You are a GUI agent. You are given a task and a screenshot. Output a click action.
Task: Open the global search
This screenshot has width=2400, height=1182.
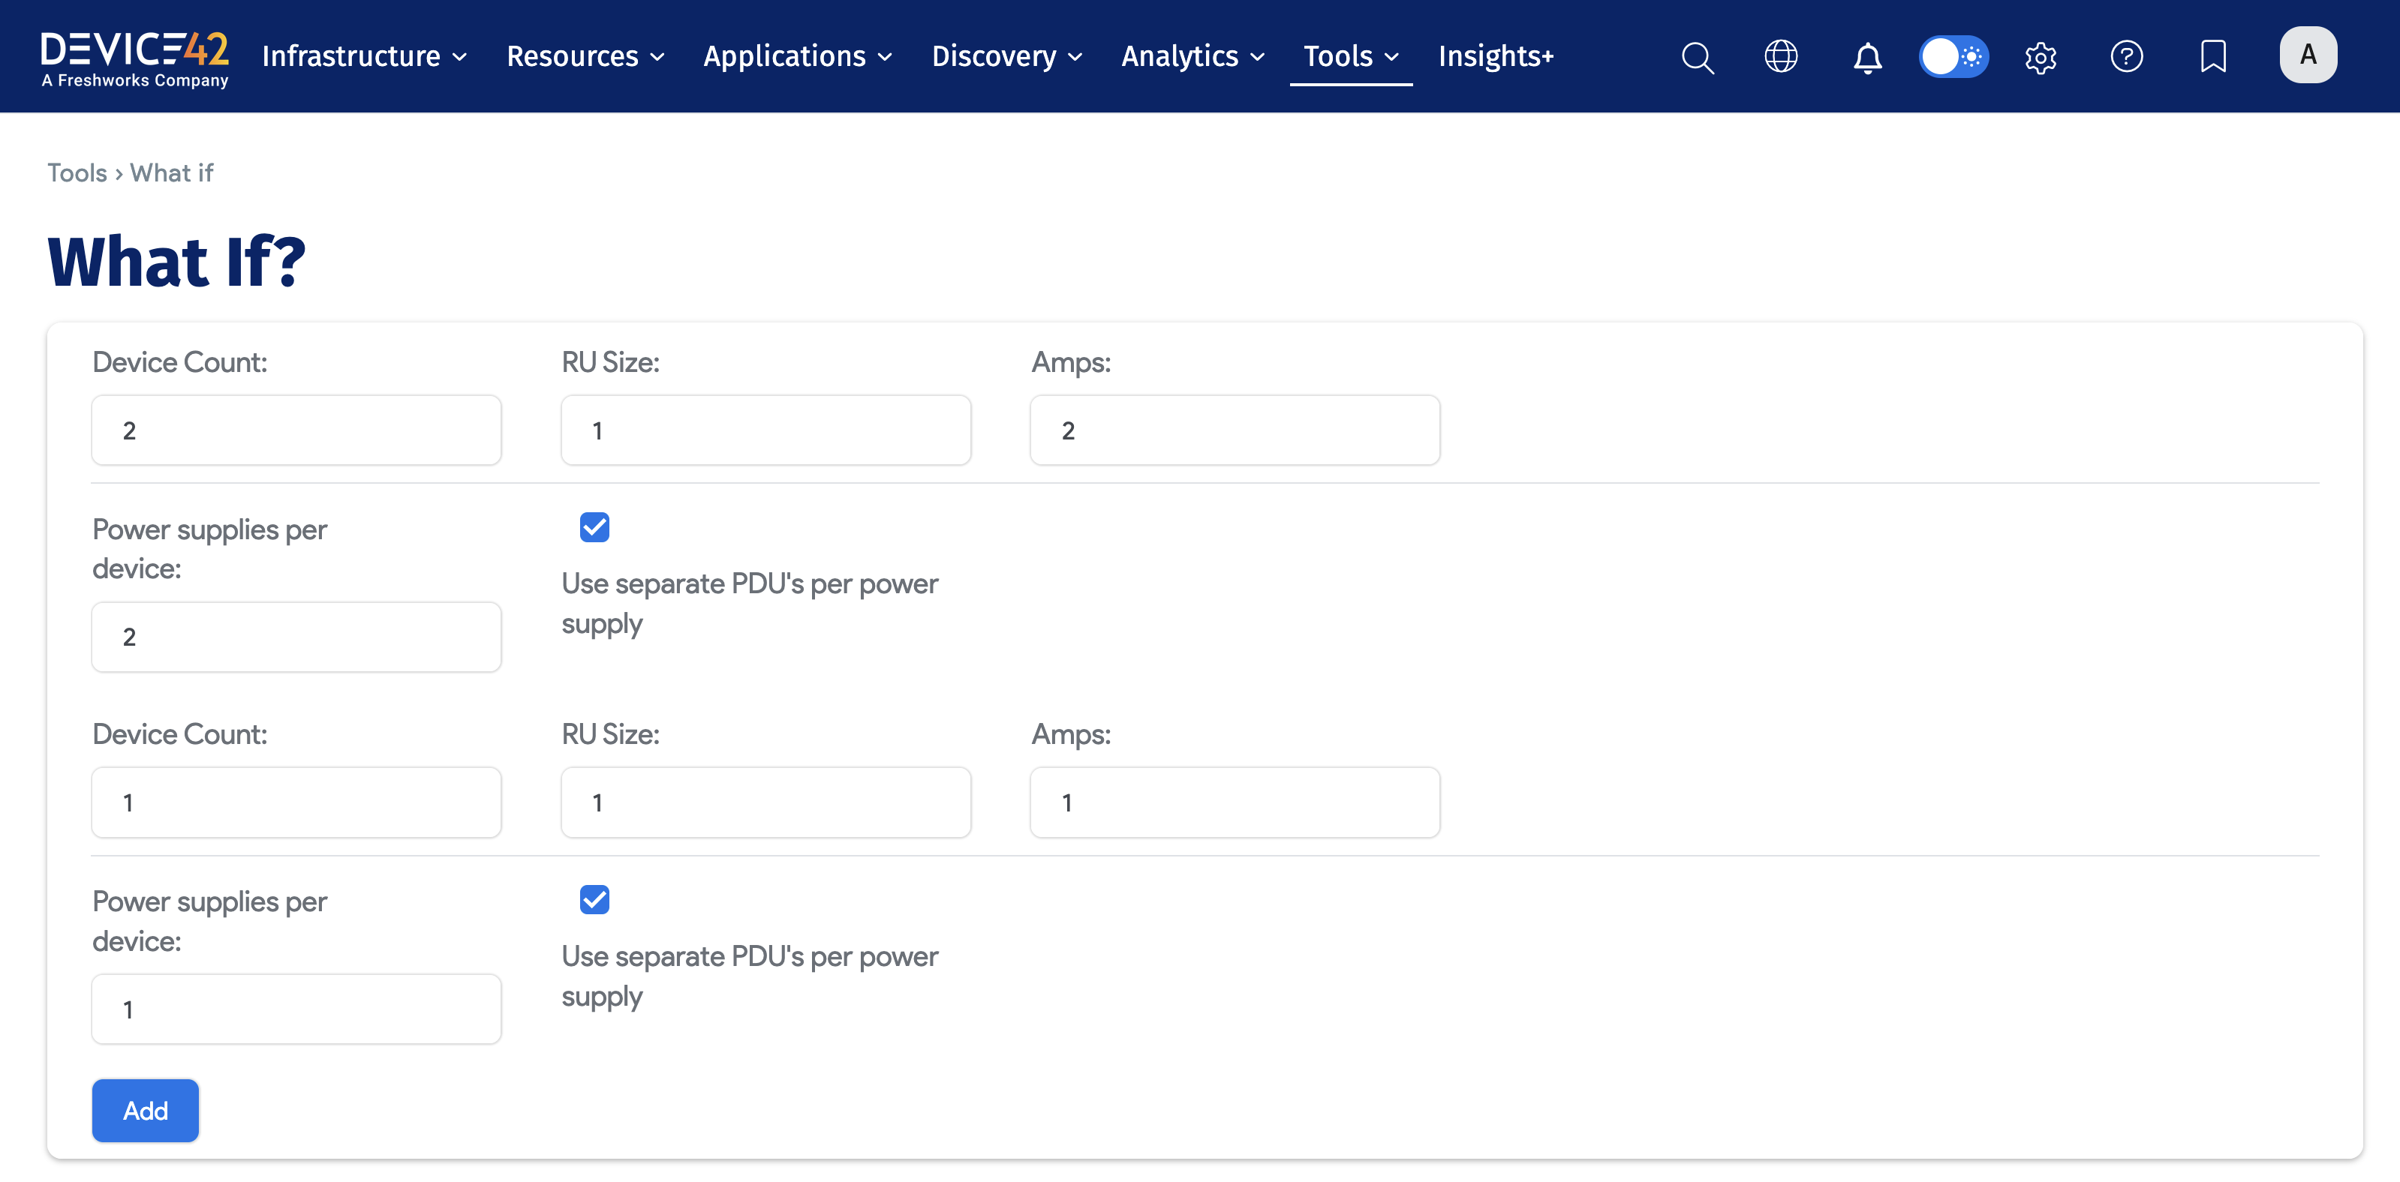tap(1698, 57)
